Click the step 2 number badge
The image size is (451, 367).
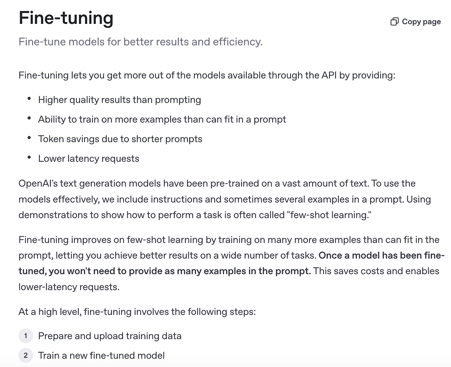[26, 355]
